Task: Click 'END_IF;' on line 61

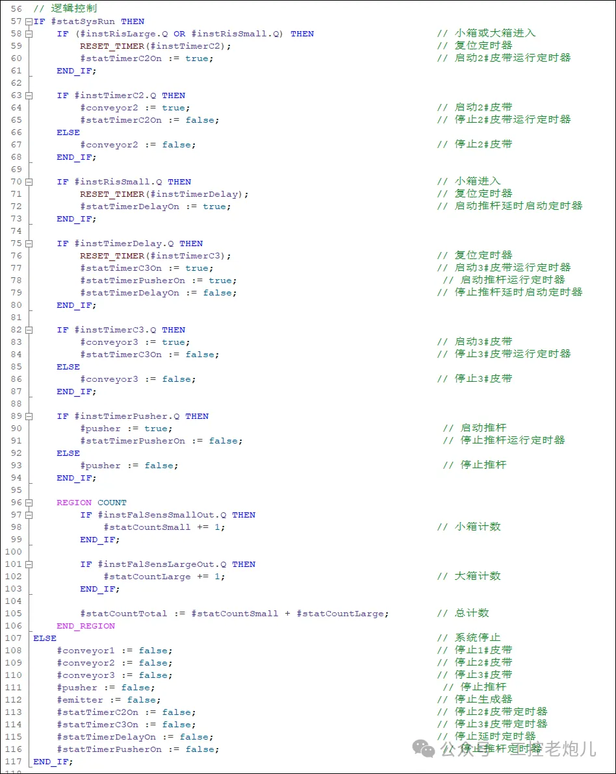Action: tap(77, 71)
